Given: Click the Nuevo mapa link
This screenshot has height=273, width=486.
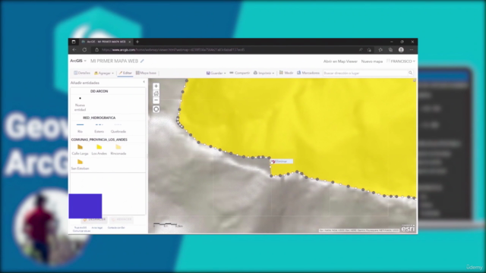Looking at the screenshot, I should [x=372, y=61].
